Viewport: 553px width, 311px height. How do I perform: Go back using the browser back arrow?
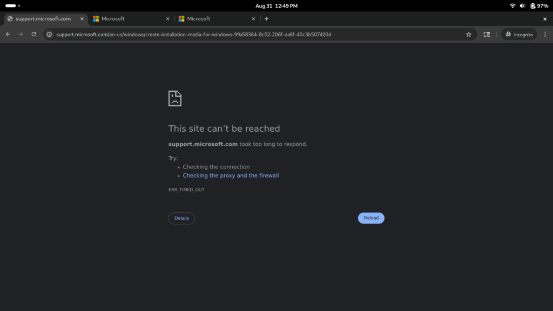(x=8, y=34)
